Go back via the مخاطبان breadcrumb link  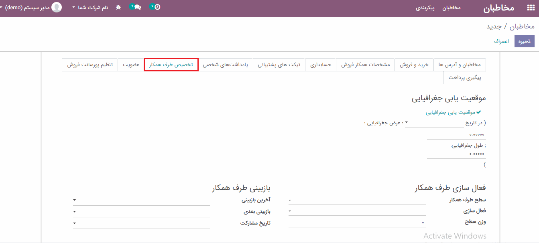point(522,26)
